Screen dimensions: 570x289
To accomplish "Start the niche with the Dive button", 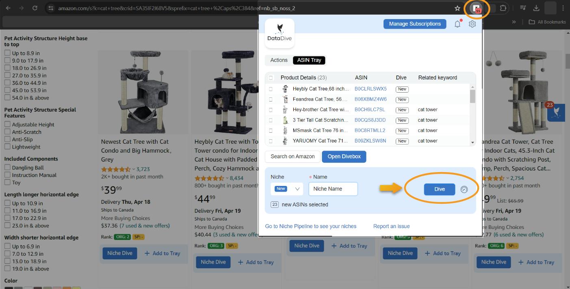I will click(x=440, y=189).
